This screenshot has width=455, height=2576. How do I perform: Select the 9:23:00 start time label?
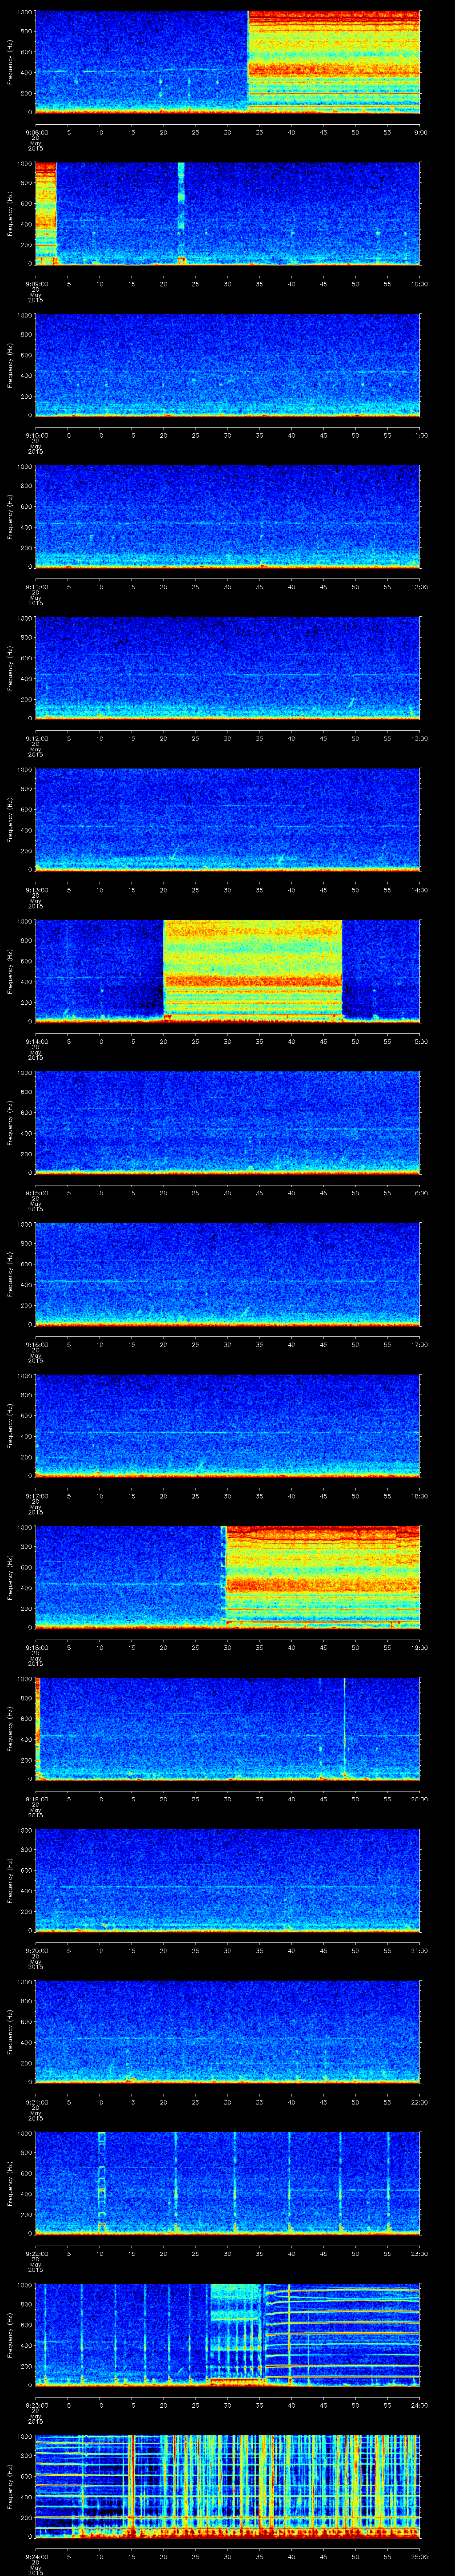coord(36,2405)
